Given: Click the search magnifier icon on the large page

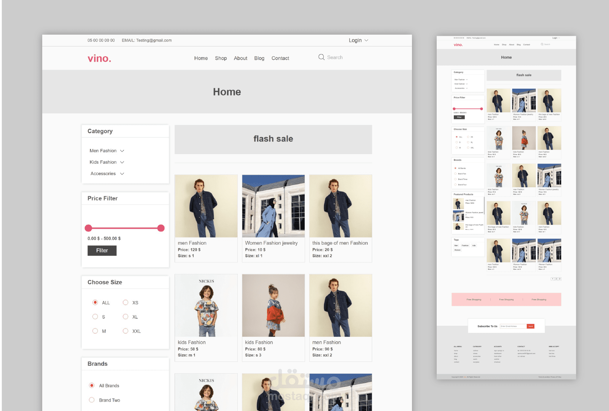Looking at the screenshot, I should [x=321, y=57].
